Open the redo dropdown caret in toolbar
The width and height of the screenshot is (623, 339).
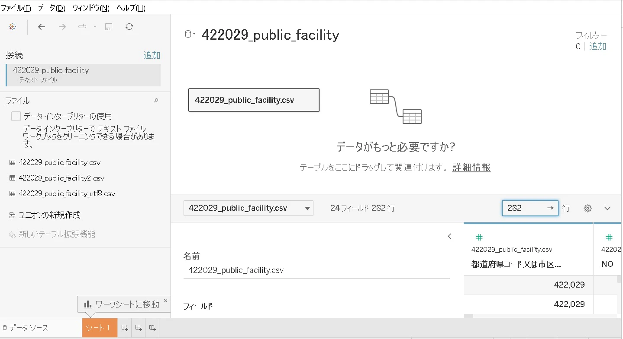coord(95,27)
